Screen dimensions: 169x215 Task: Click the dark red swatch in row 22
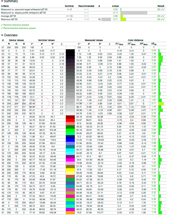click(x=70, y=117)
